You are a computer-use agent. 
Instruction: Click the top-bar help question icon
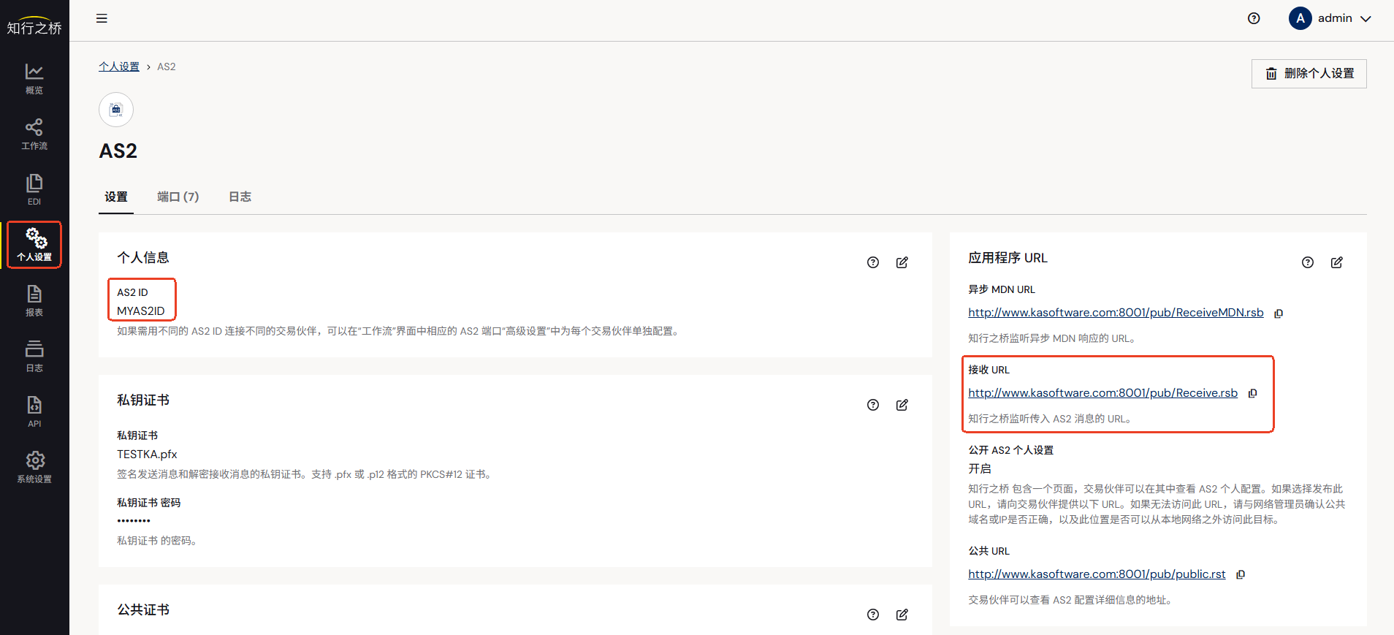point(1254,18)
